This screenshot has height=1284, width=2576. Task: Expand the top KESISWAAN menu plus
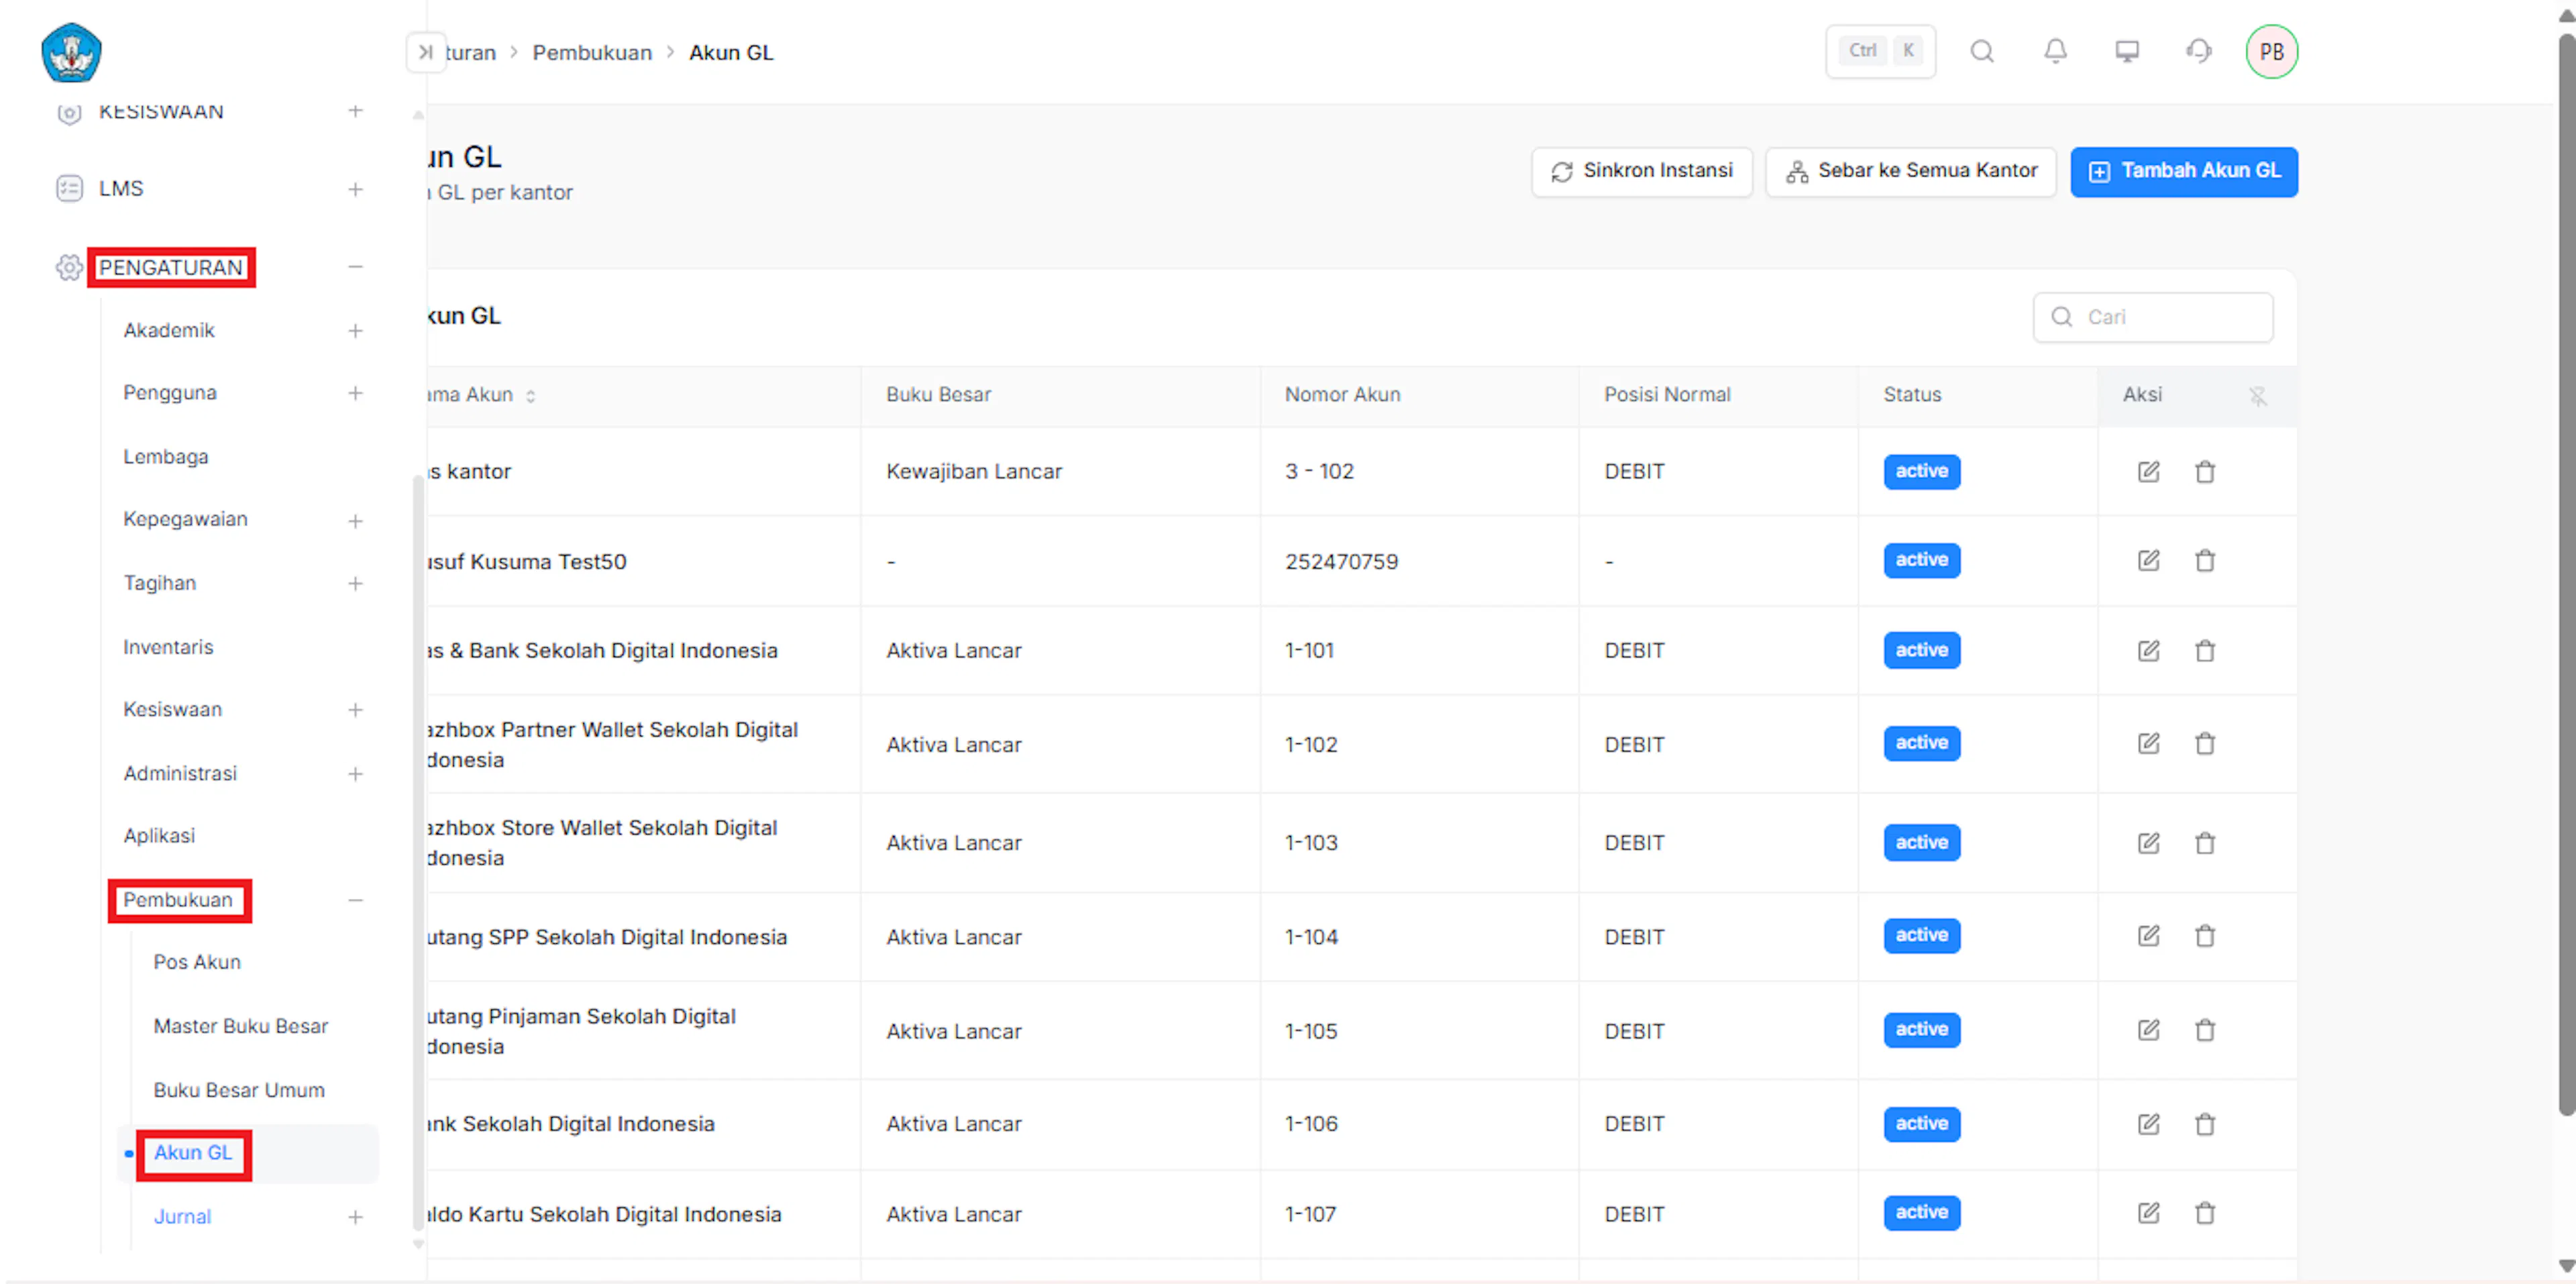tap(355, 111)
